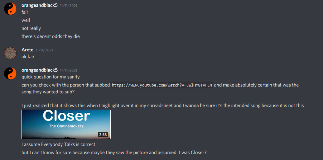Click the first orangeandblack5 yin-yang avatar
Image resolution: width=323 pixels, height=160 pixels.
pos(10,9)
